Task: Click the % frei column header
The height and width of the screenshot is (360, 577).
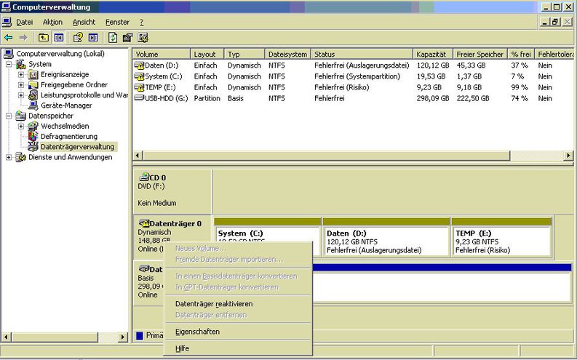Action: (521, 54)
